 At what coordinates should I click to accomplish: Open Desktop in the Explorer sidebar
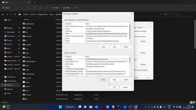coord(9,28)
